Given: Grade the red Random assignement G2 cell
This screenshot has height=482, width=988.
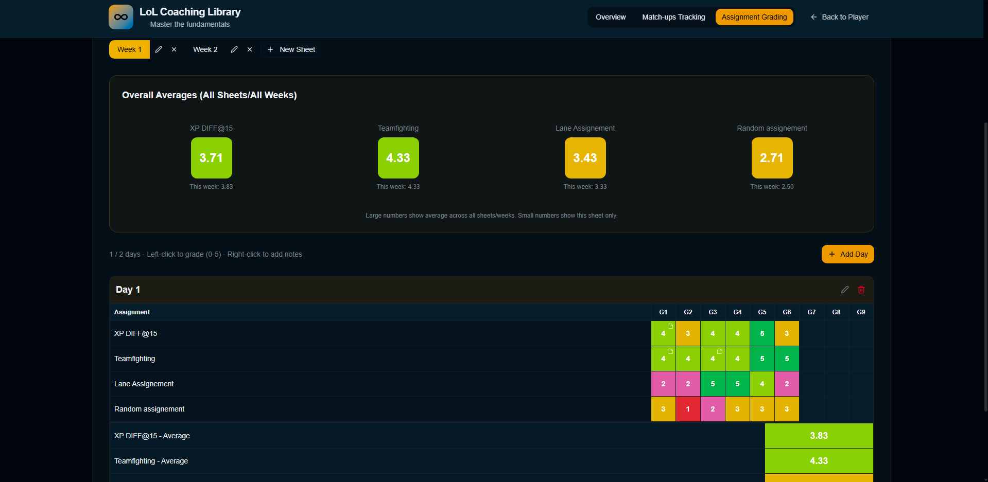Looking at the screenshot, I should click(x=688, y=409).
